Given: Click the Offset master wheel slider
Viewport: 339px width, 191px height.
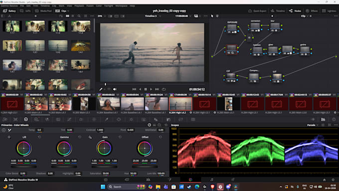Looking at the screenshot, I should point(145,167).
